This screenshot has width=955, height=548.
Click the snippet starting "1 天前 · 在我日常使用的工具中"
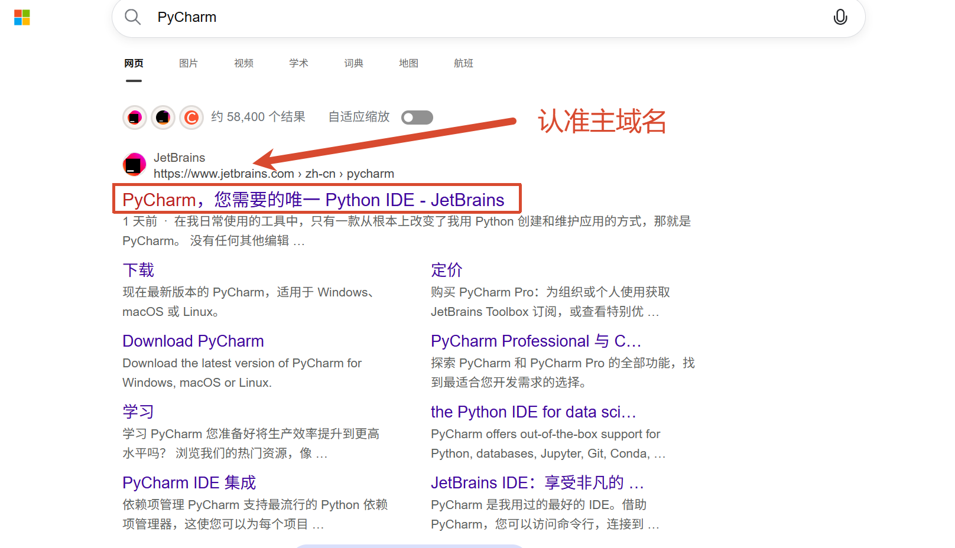pyautogui.click(x=407, y=231)
